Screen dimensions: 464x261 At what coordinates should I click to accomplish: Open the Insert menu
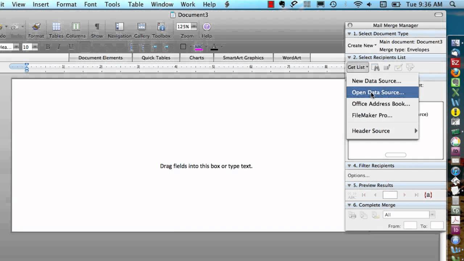pos(41,4)
